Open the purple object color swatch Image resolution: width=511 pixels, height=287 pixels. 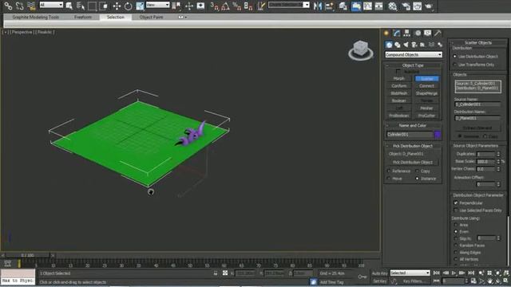tap(438, 135)
